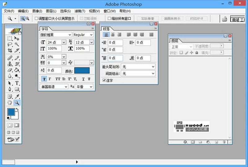Set paragraph alignment to center text
Image resolution: width=248 pixels, height=167 pixels.
coord(113,34)
